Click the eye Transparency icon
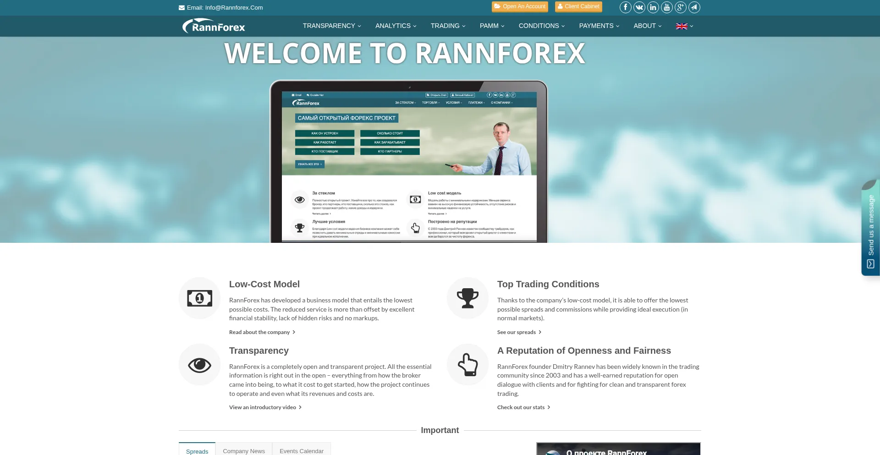880x455 pixels. pyautogui.click(x=200, y=365)
